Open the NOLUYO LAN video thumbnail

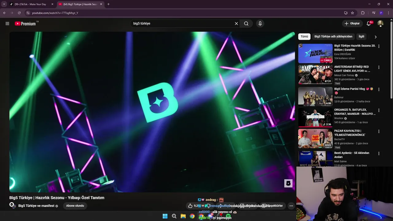pyautogui.click(x=315, y=117)
